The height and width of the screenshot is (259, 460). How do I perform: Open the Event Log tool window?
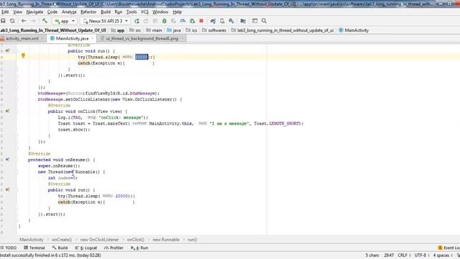[x=448, y=247]
